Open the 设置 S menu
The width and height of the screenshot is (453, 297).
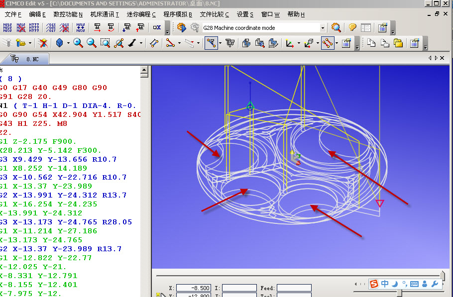pyautogui.click(x=245, y=14)
